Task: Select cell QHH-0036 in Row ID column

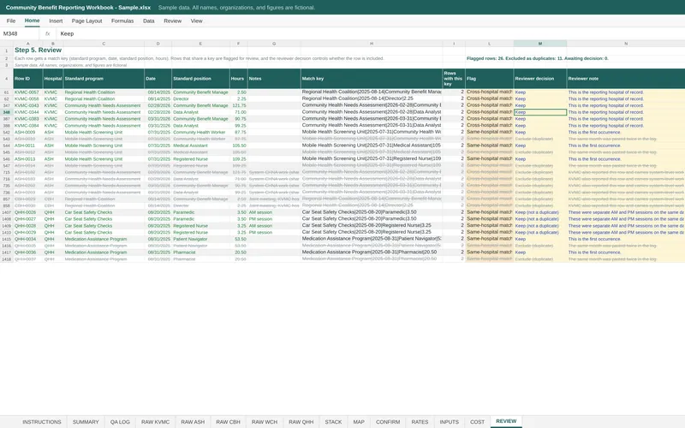Action: click(28, 253)
